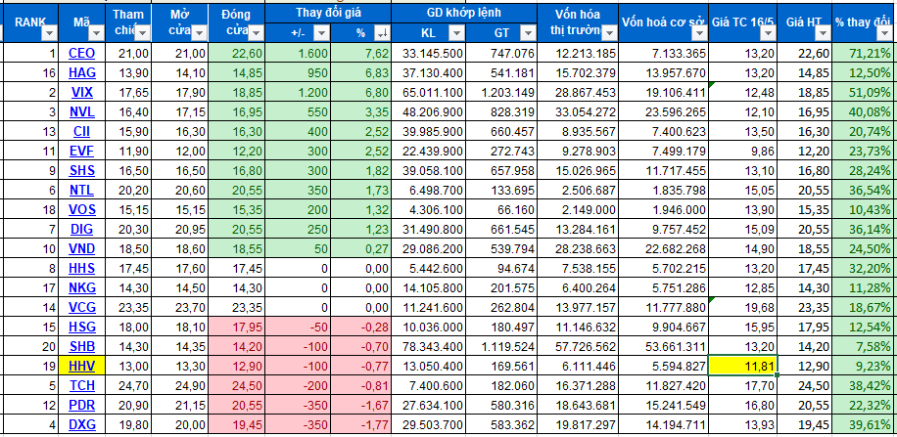Image resolution: width=897 pixels, height=437 pixels.
Task: Open the CII ticker link
Action: [x=82, y=131]
